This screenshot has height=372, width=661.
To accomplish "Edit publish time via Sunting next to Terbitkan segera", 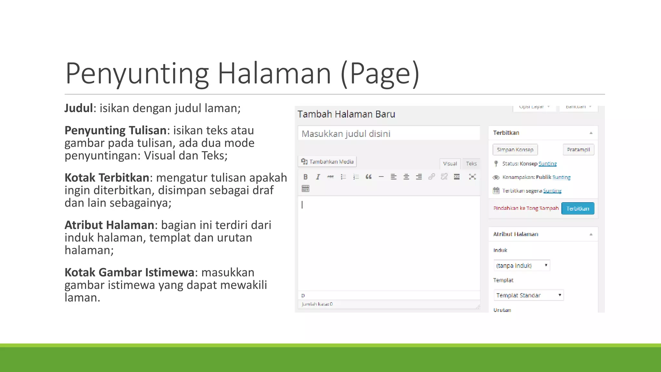I will pos(552,191).
